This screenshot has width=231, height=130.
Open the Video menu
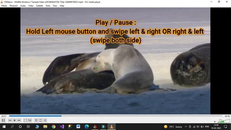(31, 6)
